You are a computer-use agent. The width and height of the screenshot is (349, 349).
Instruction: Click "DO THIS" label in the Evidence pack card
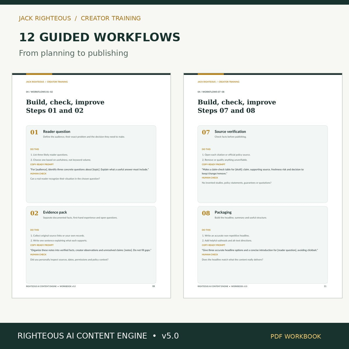(x=35, y=230)
